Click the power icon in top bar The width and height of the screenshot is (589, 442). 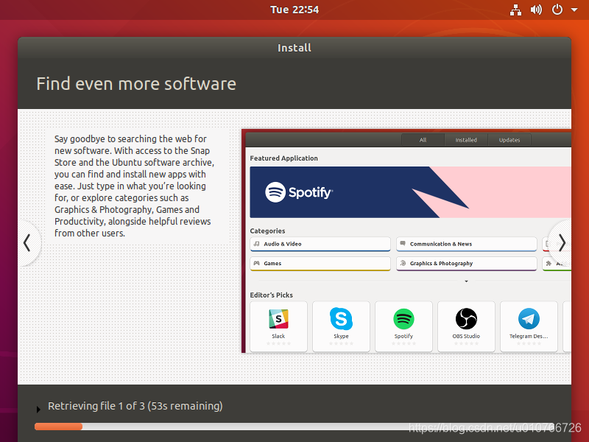pyautogui.click(x=557, y=10)
